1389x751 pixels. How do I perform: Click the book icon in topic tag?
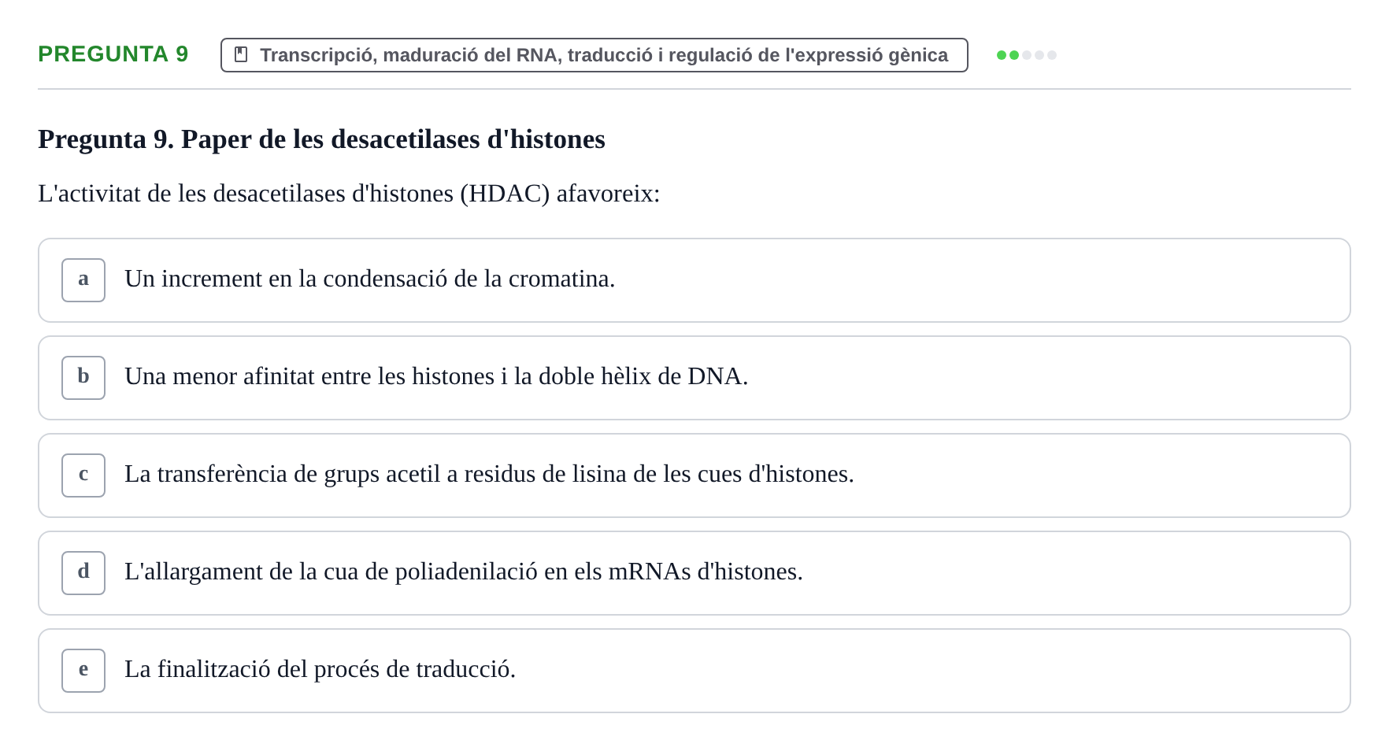point(241,55)
